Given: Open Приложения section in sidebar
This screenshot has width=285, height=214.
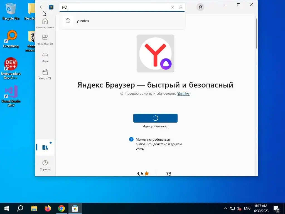Looking at the screenshot, I should point(45,40).
